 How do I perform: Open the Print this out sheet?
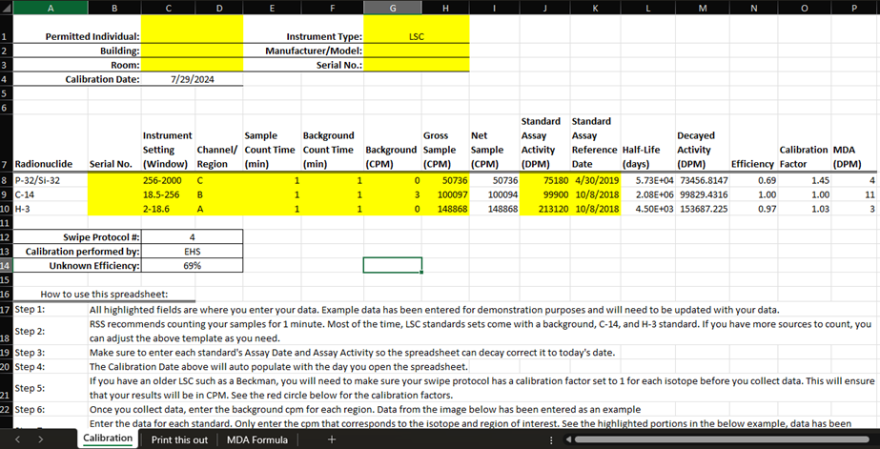point(179,439)
